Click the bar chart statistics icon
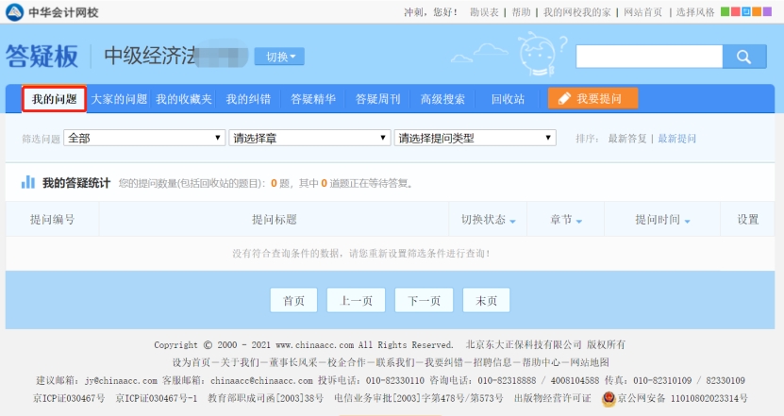The width and height of the screenshot is (784, 416). (x=28, y=182)
